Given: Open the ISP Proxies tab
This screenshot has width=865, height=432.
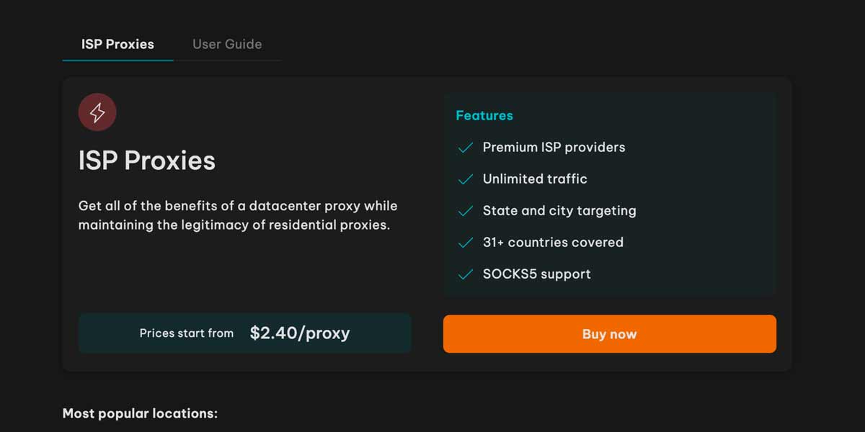Looking at the screenshot, I should point(117,44).
